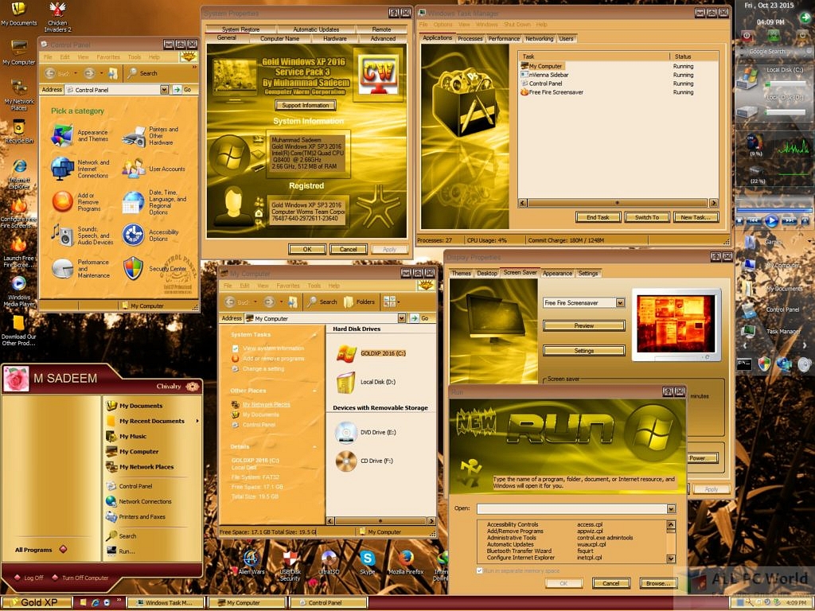
Task: Click the Windows Task Manager taskbar button
Action: 166,603
